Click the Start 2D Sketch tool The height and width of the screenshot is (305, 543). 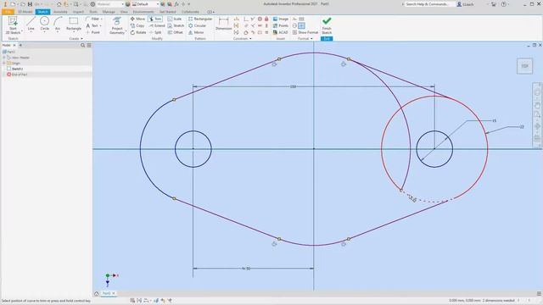coord(13,25)
